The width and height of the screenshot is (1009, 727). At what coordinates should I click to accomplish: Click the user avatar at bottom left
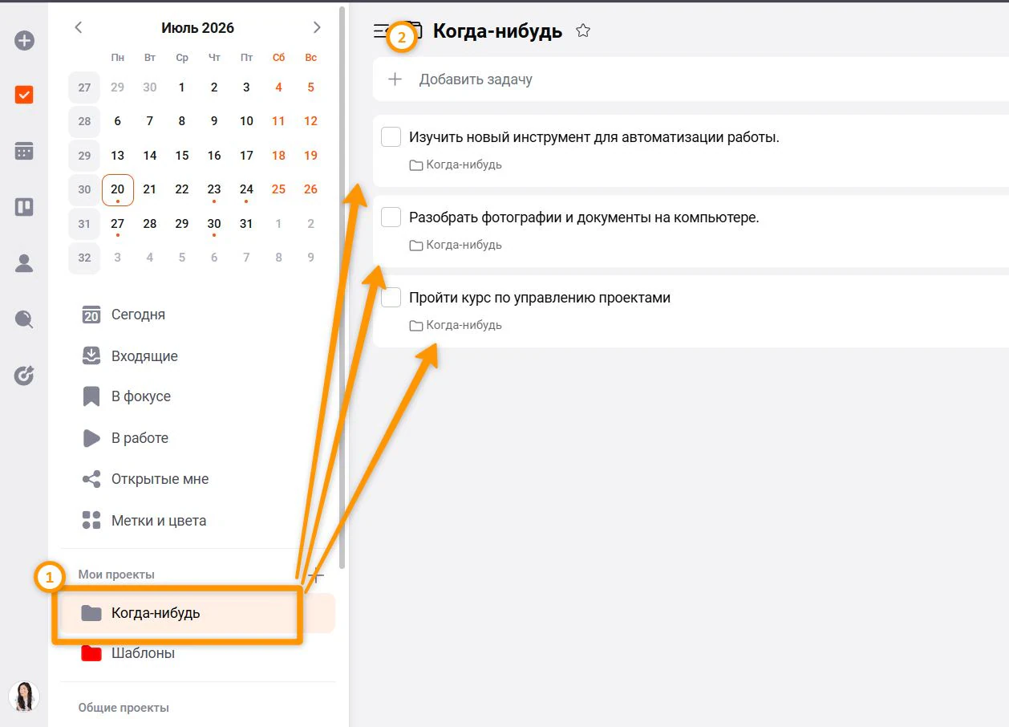(24, 696)
